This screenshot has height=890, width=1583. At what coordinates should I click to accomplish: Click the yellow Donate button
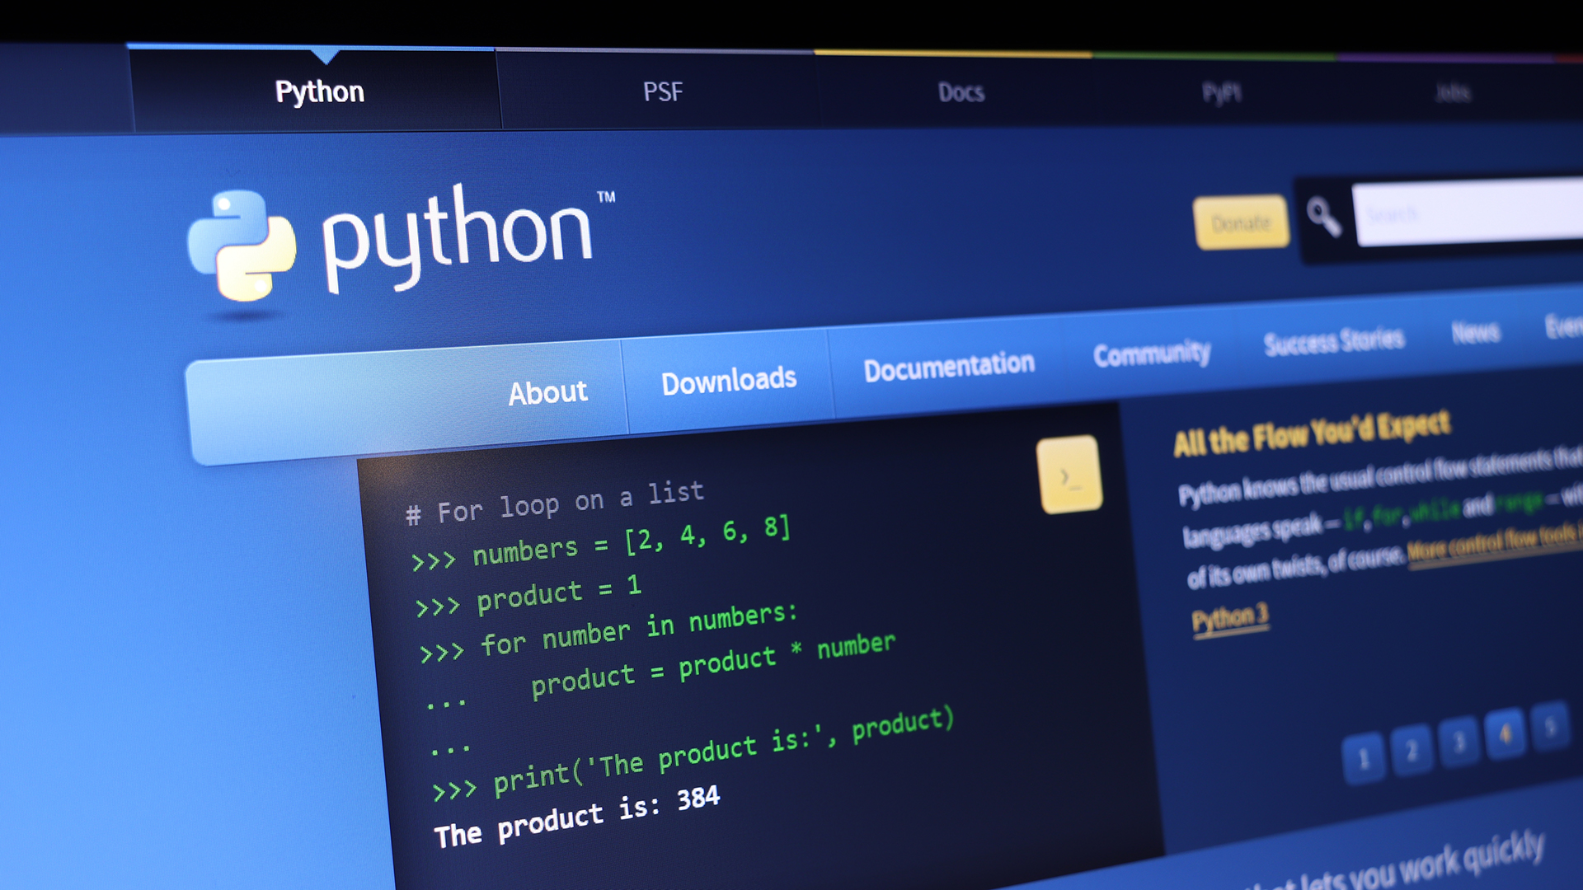point(1242,222)
